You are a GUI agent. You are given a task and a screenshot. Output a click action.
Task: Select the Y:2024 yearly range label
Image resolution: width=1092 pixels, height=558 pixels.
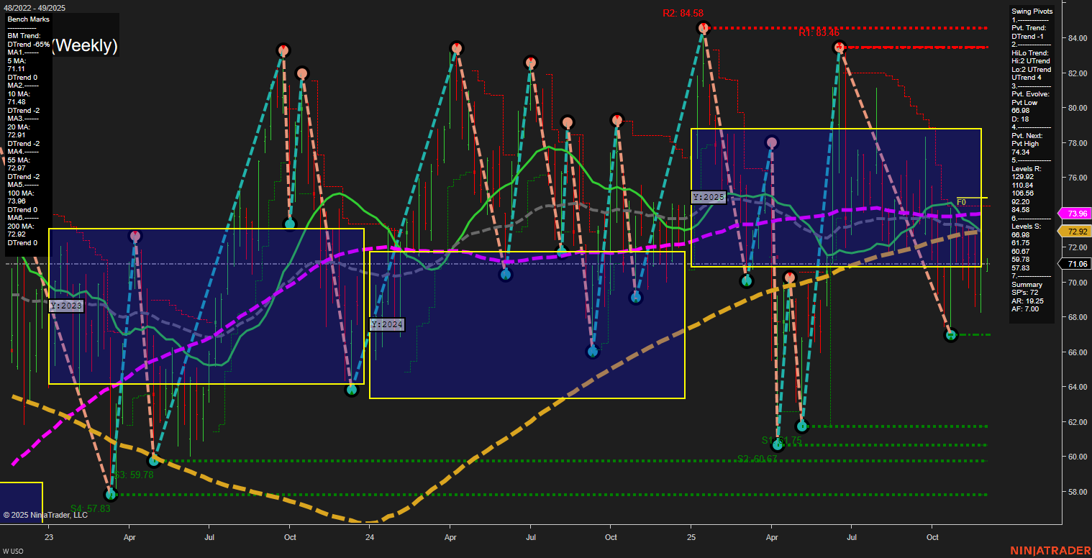(387, 325)
